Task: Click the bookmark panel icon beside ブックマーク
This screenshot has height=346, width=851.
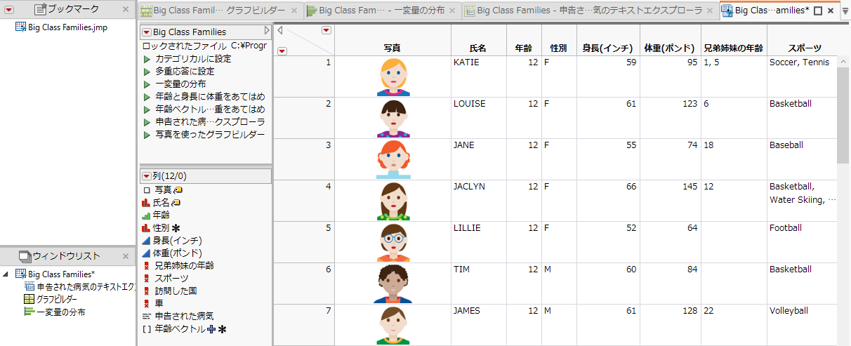Action: coord(39,9)
